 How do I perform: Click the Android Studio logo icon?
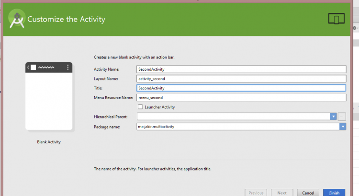(17, 19)
